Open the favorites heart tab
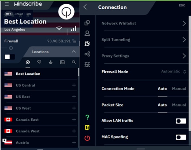 coord(39,62)
